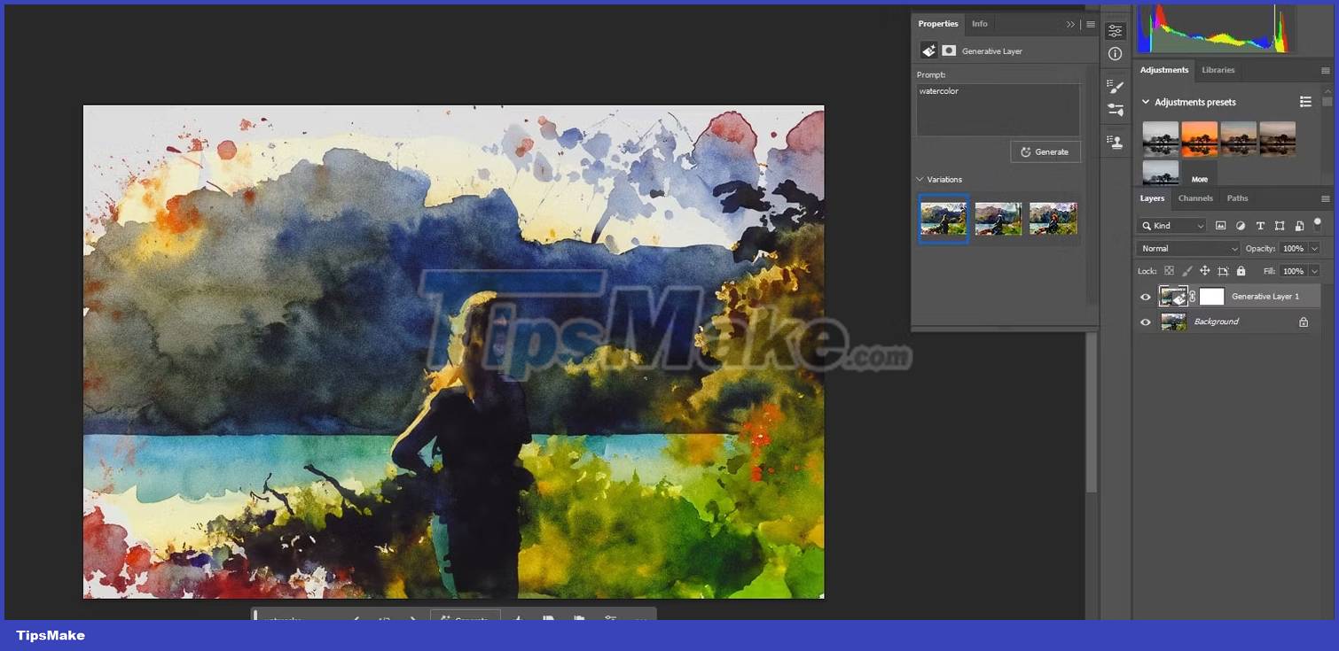
Task: Hide the Generative Layer 1 layer
Action: [x=1145, y=297]
